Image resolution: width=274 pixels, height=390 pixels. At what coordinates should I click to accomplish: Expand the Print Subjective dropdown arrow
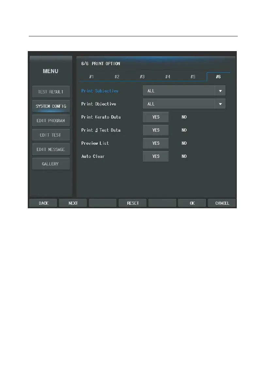point(220,91)
